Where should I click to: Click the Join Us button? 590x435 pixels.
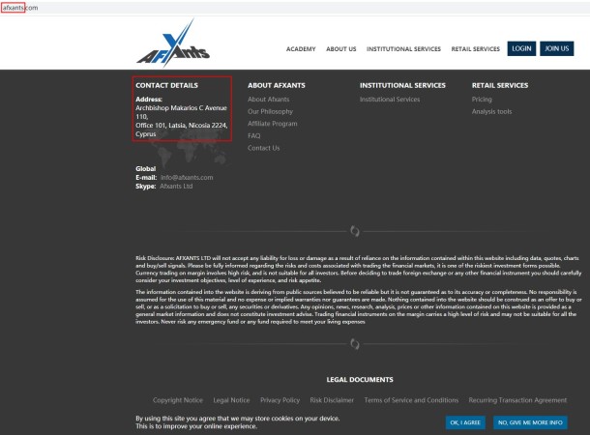[x=556, y=48]
